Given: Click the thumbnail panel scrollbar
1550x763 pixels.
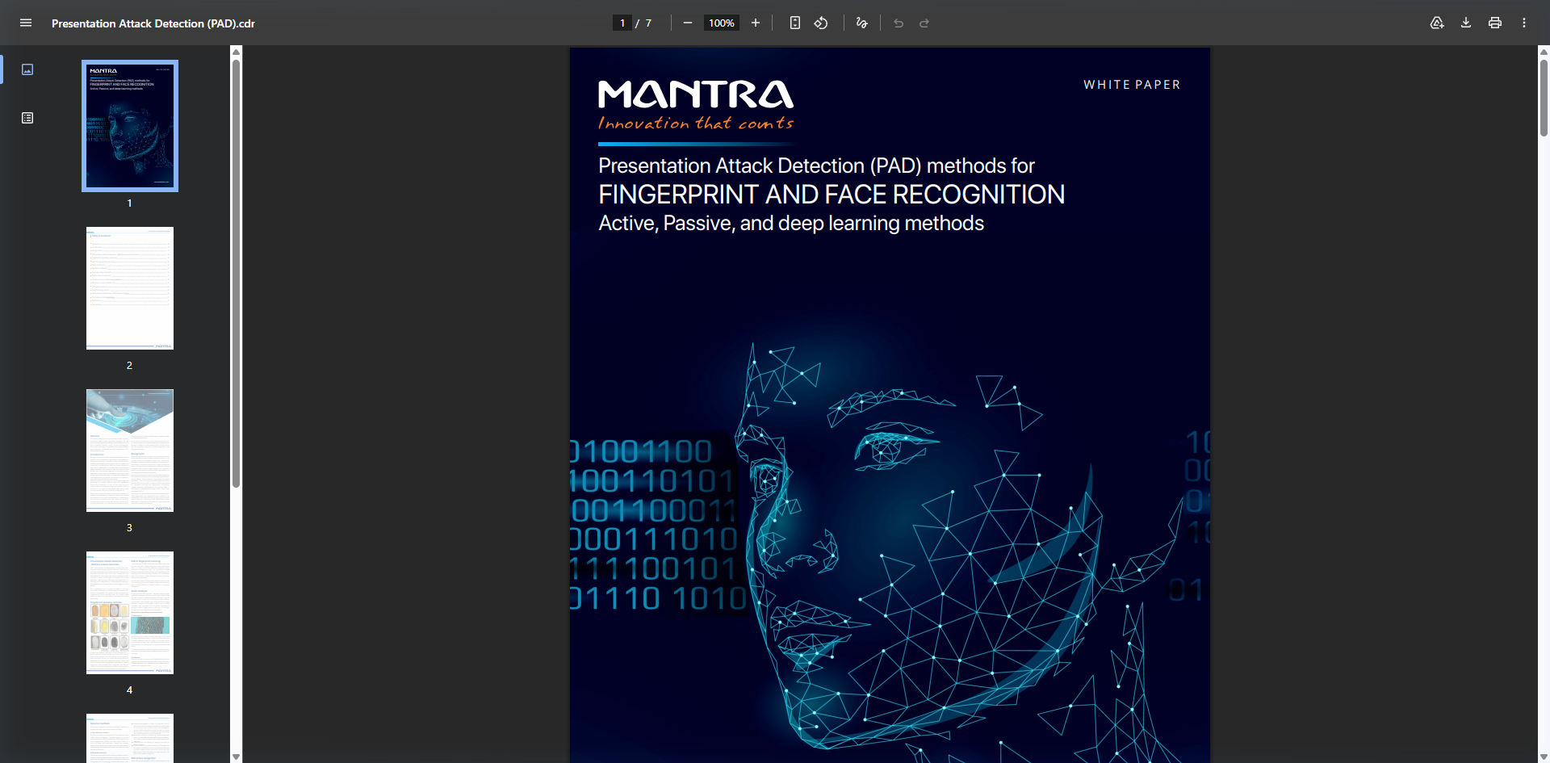Looking at the screenshot, I should 237,275.
